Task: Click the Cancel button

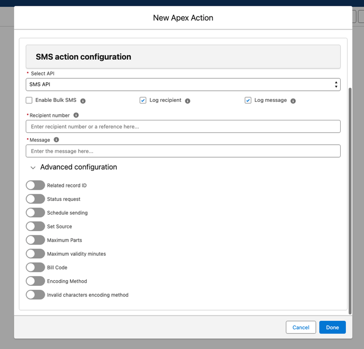Action: coord(301,327)
